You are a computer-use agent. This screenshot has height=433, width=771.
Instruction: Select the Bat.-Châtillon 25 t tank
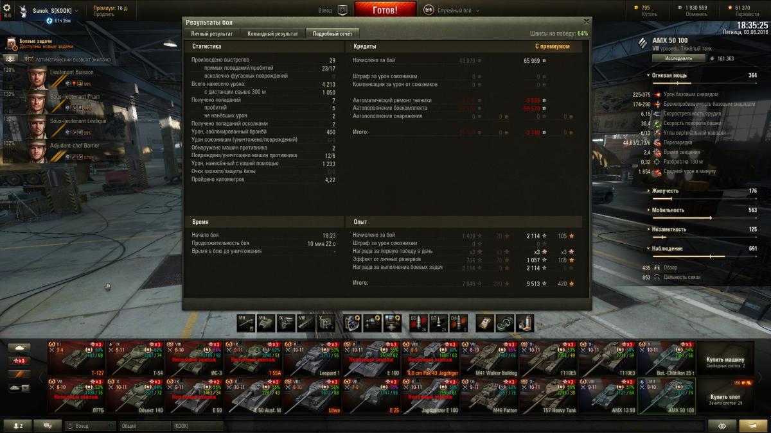pos(666,359)
